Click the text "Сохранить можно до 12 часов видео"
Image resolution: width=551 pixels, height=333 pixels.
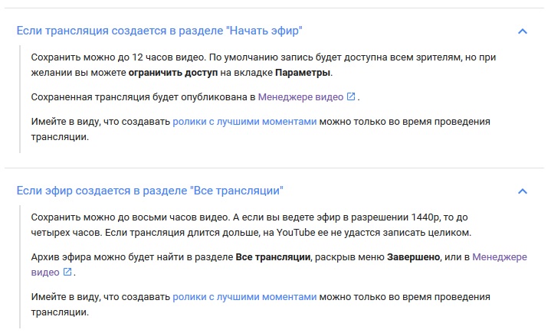point(119,57)
